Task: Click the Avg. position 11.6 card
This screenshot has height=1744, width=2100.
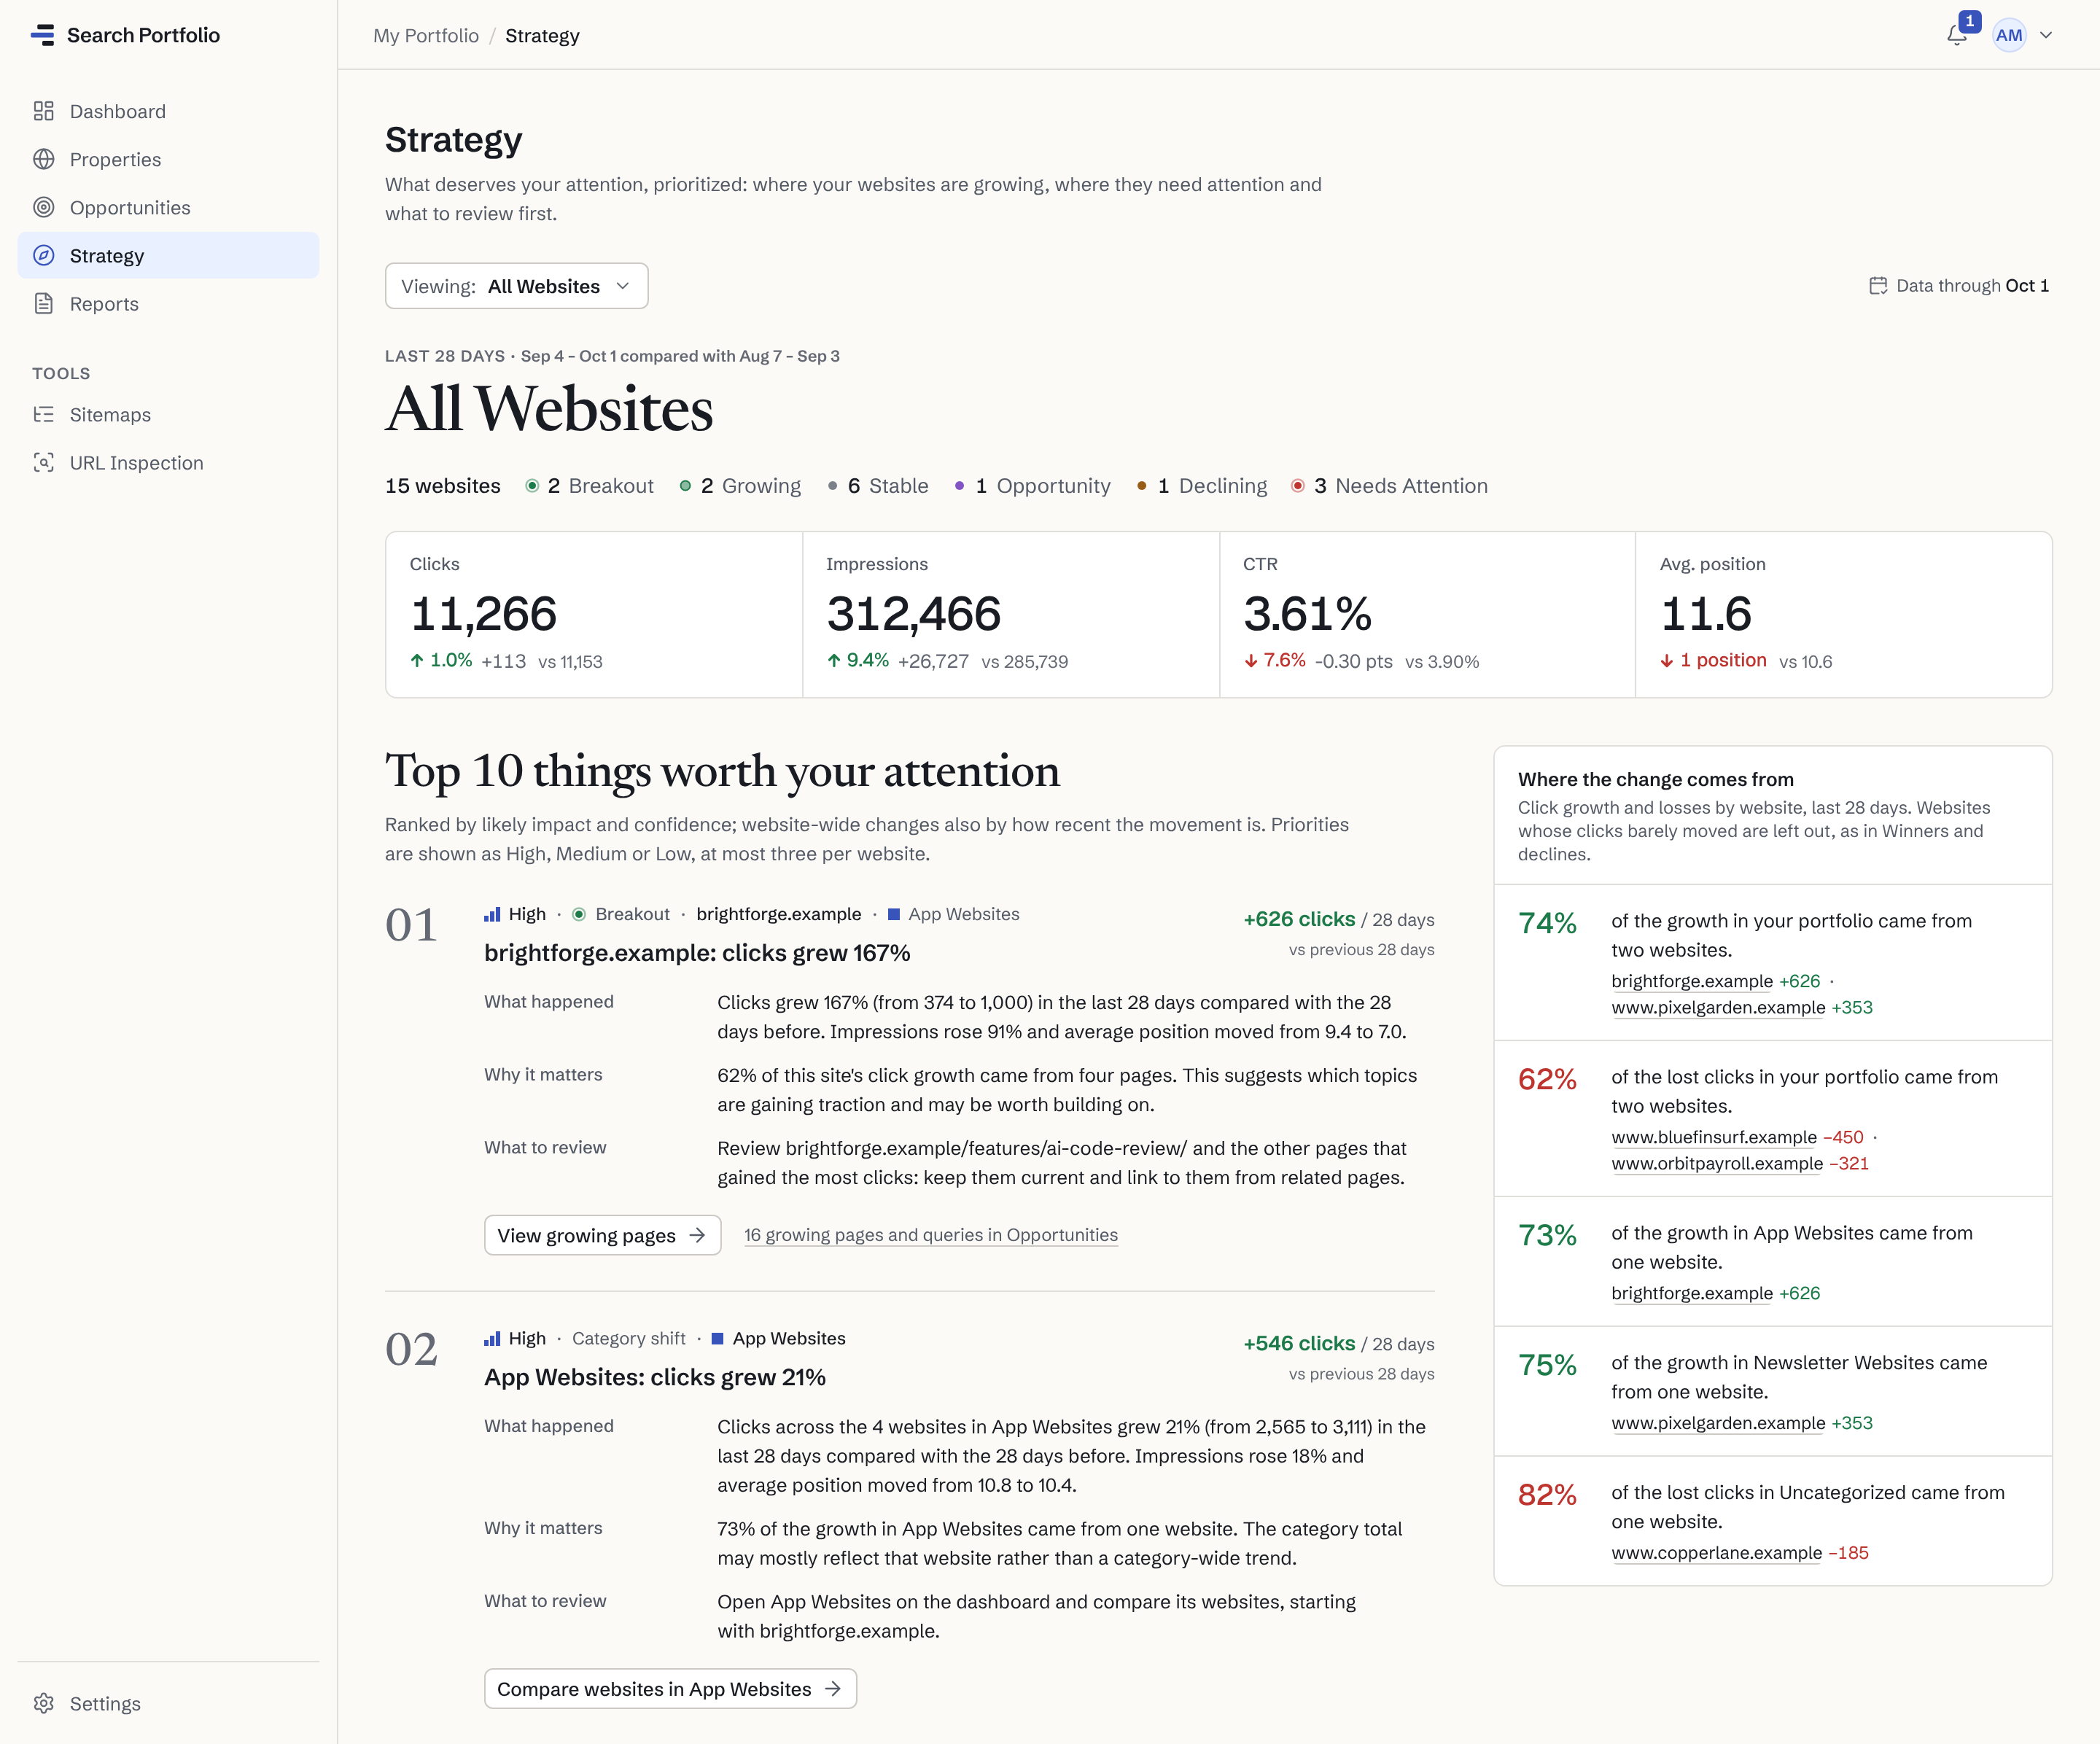Action: [1844, 614]
